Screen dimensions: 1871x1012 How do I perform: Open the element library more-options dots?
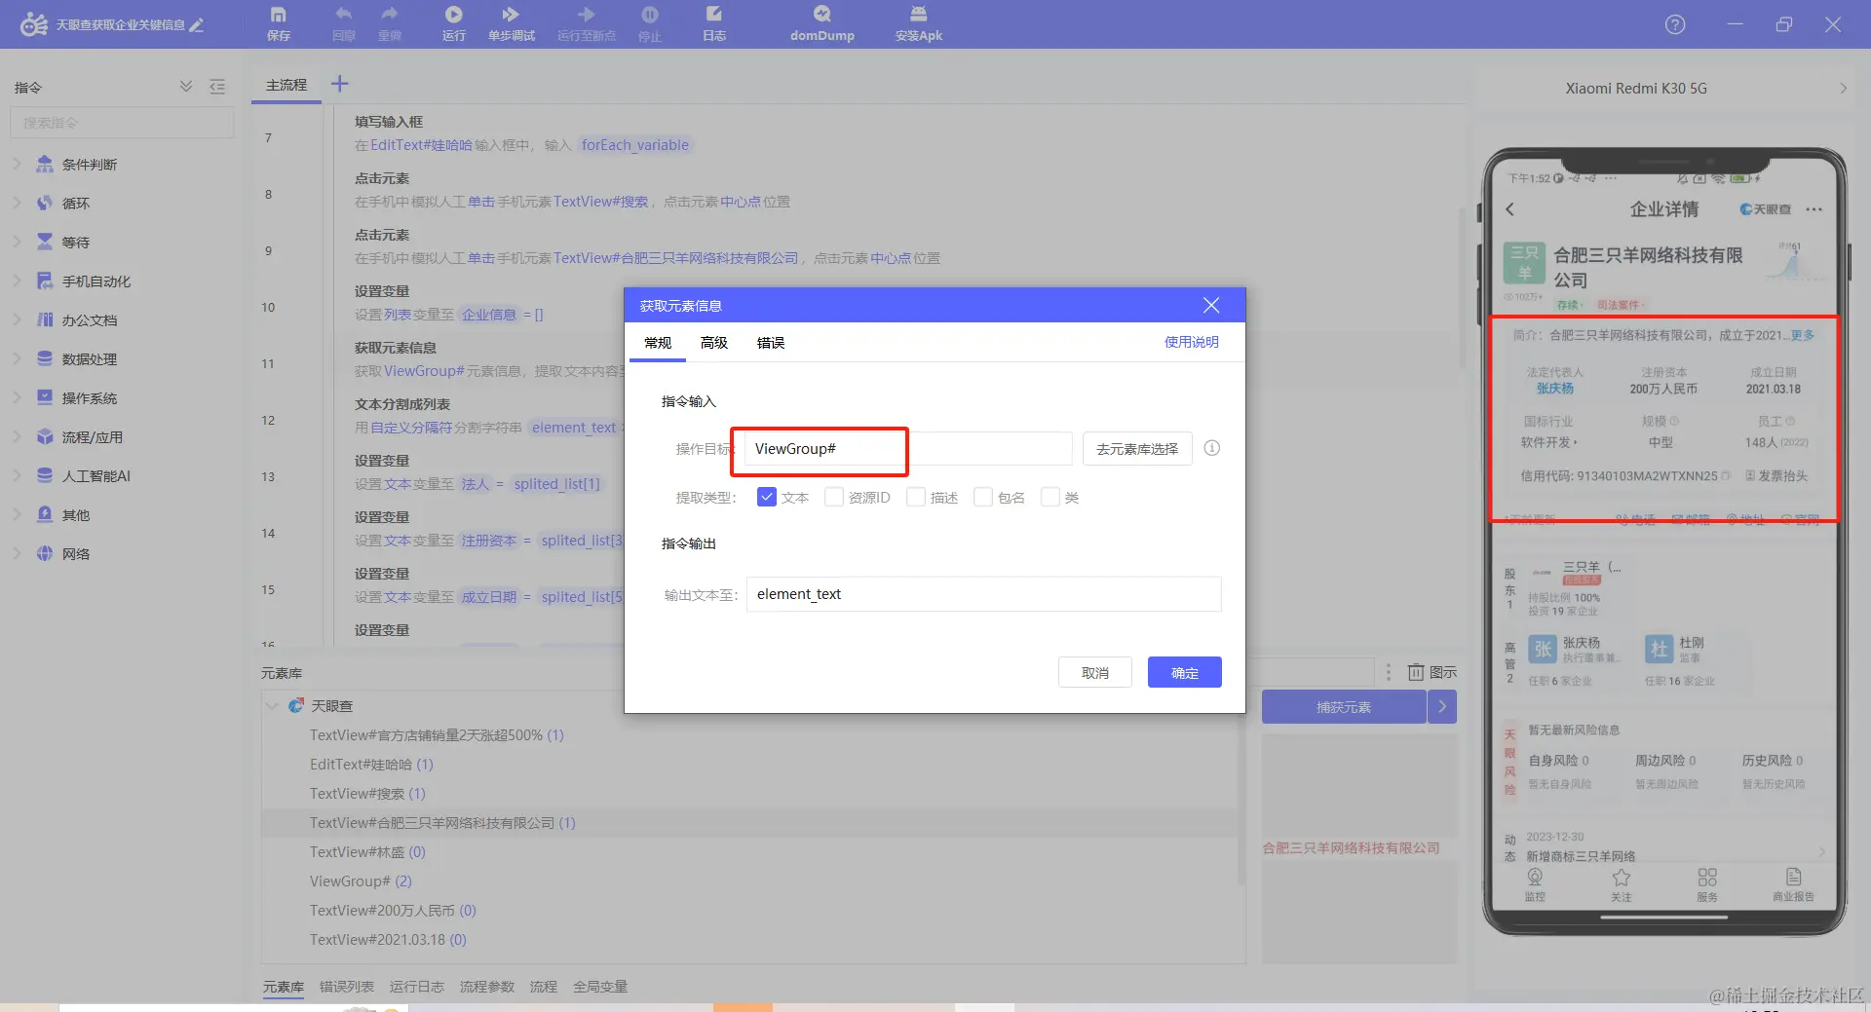pyautogui.click(x=1389, y=672)
